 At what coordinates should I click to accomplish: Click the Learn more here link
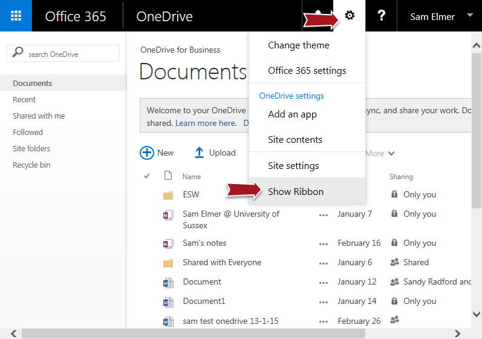pyautogui.click(x=206, y=123)
